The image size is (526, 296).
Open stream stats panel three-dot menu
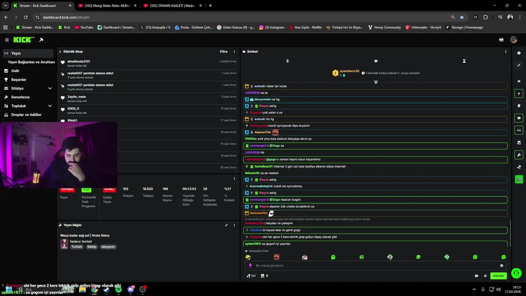tap(234, 178)
